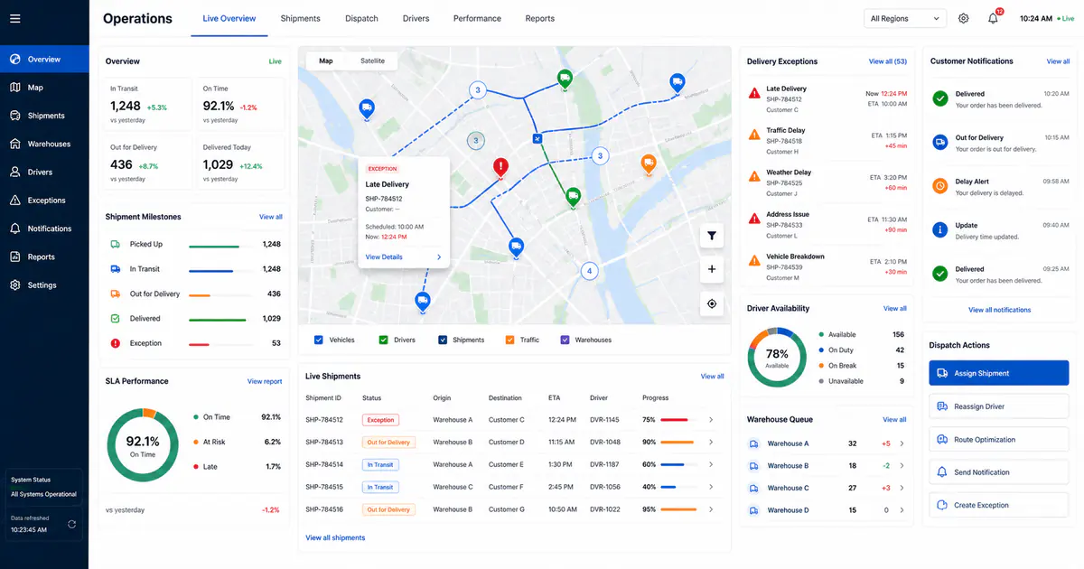Screen dimensions: 1084x569
Task: Click Vehicle Breakdown warning icon
Action: (x=754, y=260)
